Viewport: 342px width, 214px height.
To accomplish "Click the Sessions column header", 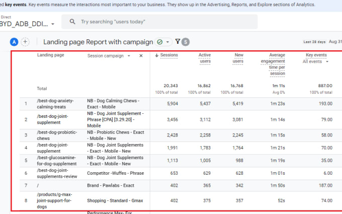I will click(169, 55).
